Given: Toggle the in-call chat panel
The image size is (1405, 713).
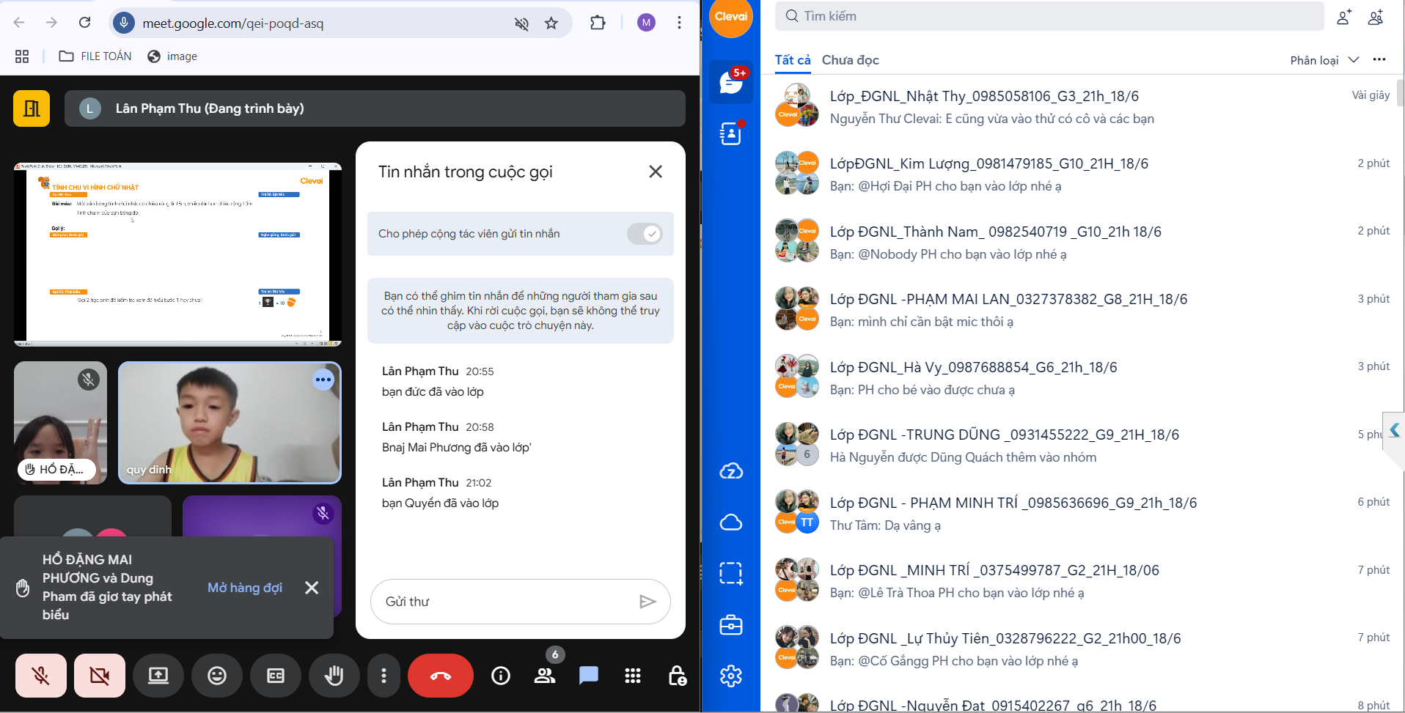Looking at the screenshot, I should point(589,676).
